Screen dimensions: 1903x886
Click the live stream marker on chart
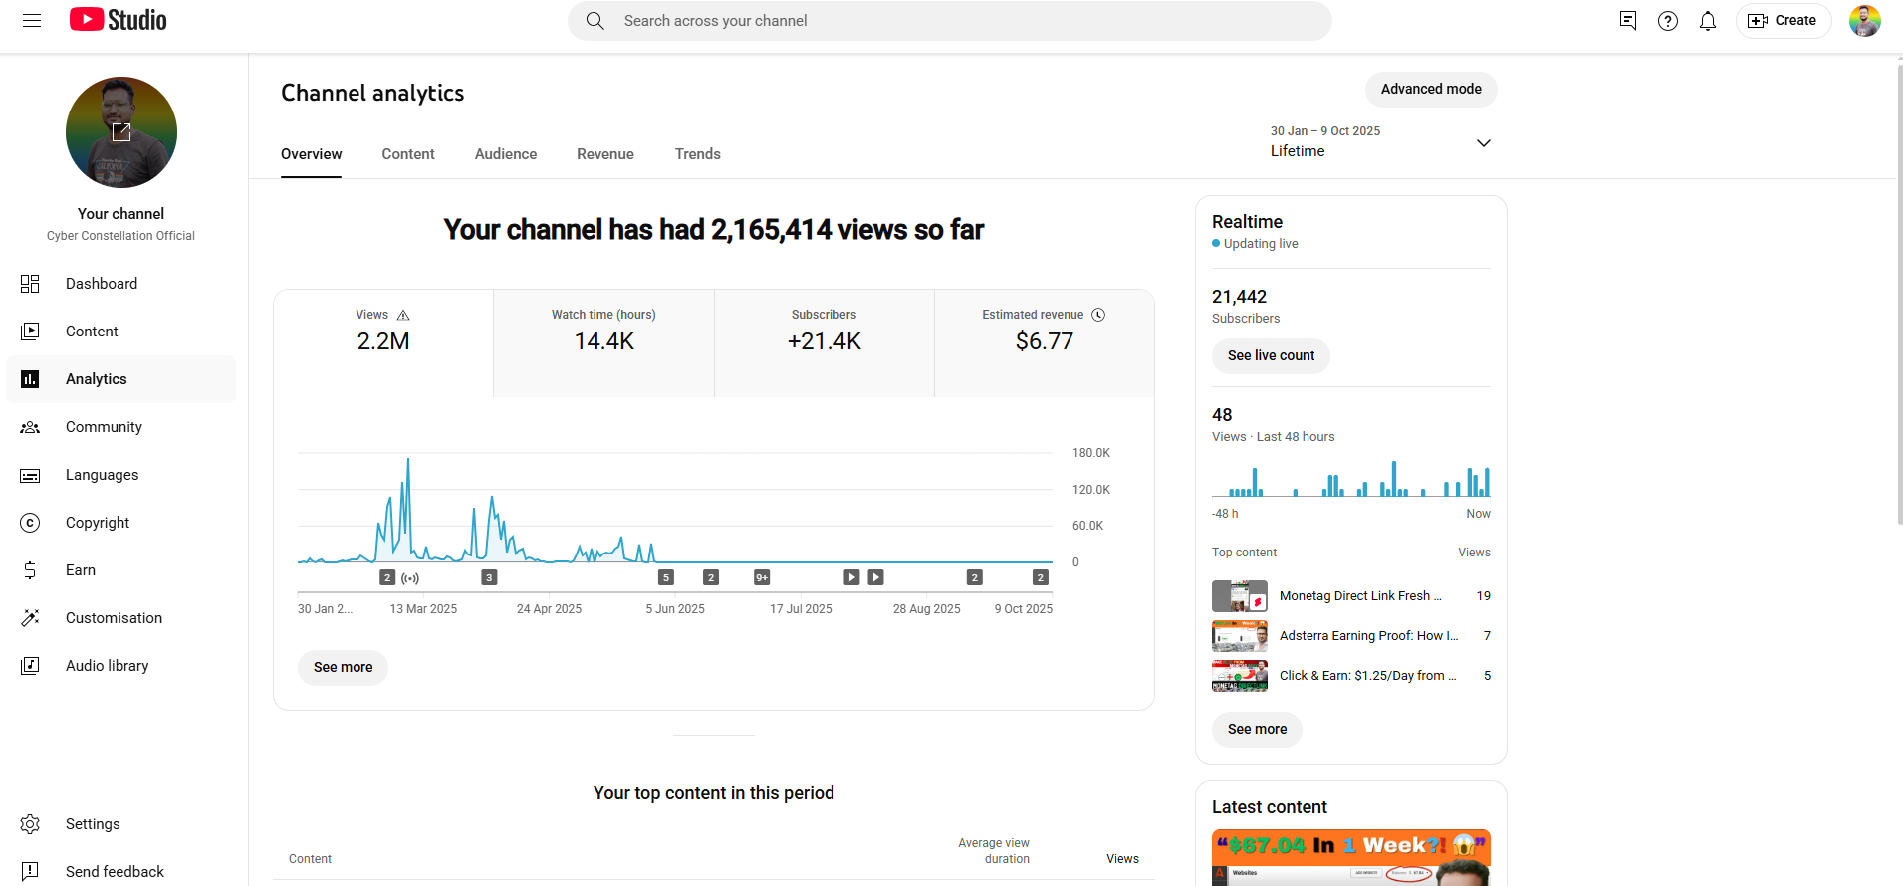point(410,578)
